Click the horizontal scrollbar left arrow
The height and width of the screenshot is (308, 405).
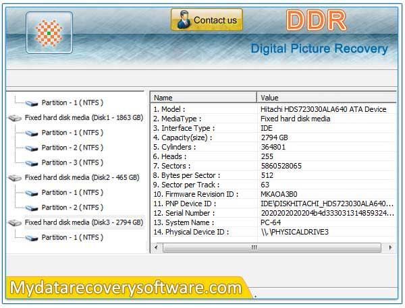(155, 247)
